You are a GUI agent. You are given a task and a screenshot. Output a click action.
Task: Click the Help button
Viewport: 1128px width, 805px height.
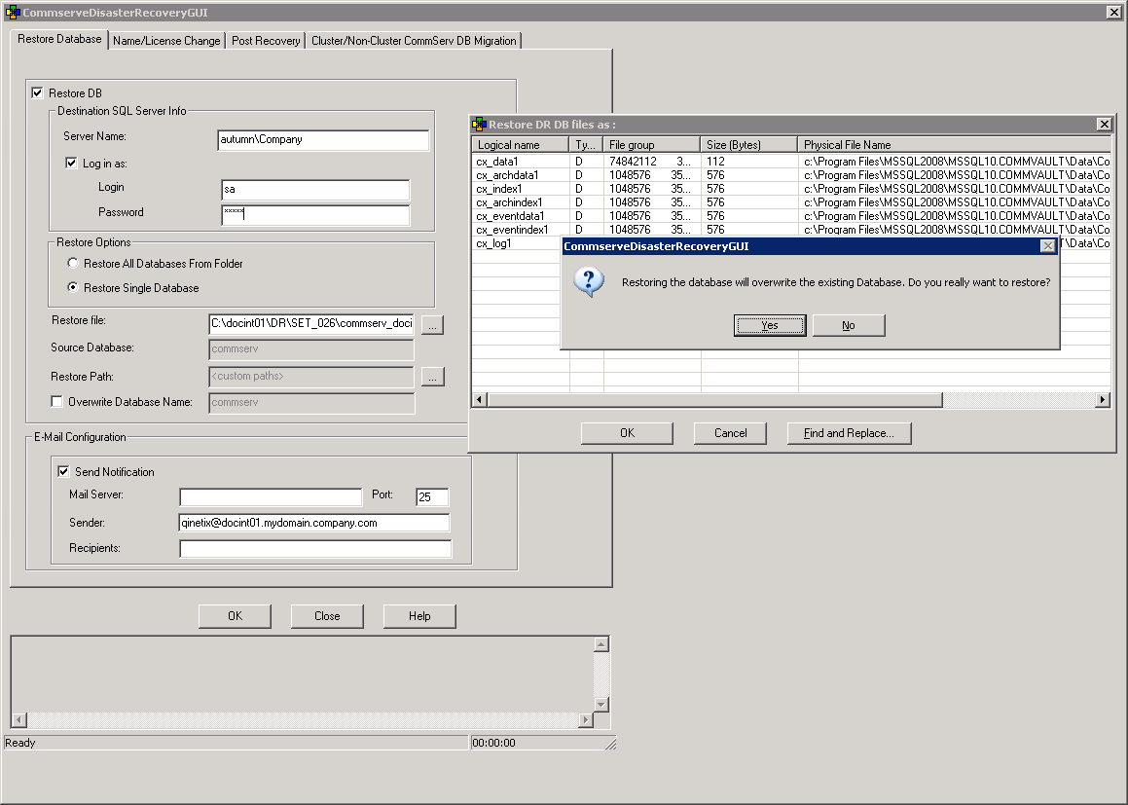click(x=419, y=616)
